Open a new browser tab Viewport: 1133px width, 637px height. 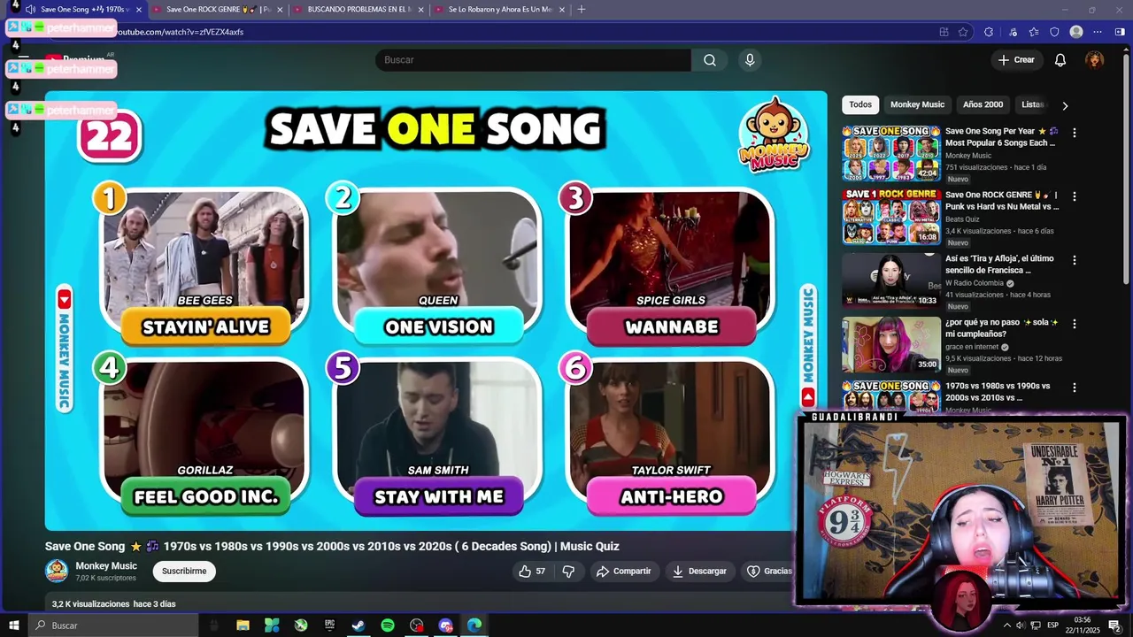(582, 10)
